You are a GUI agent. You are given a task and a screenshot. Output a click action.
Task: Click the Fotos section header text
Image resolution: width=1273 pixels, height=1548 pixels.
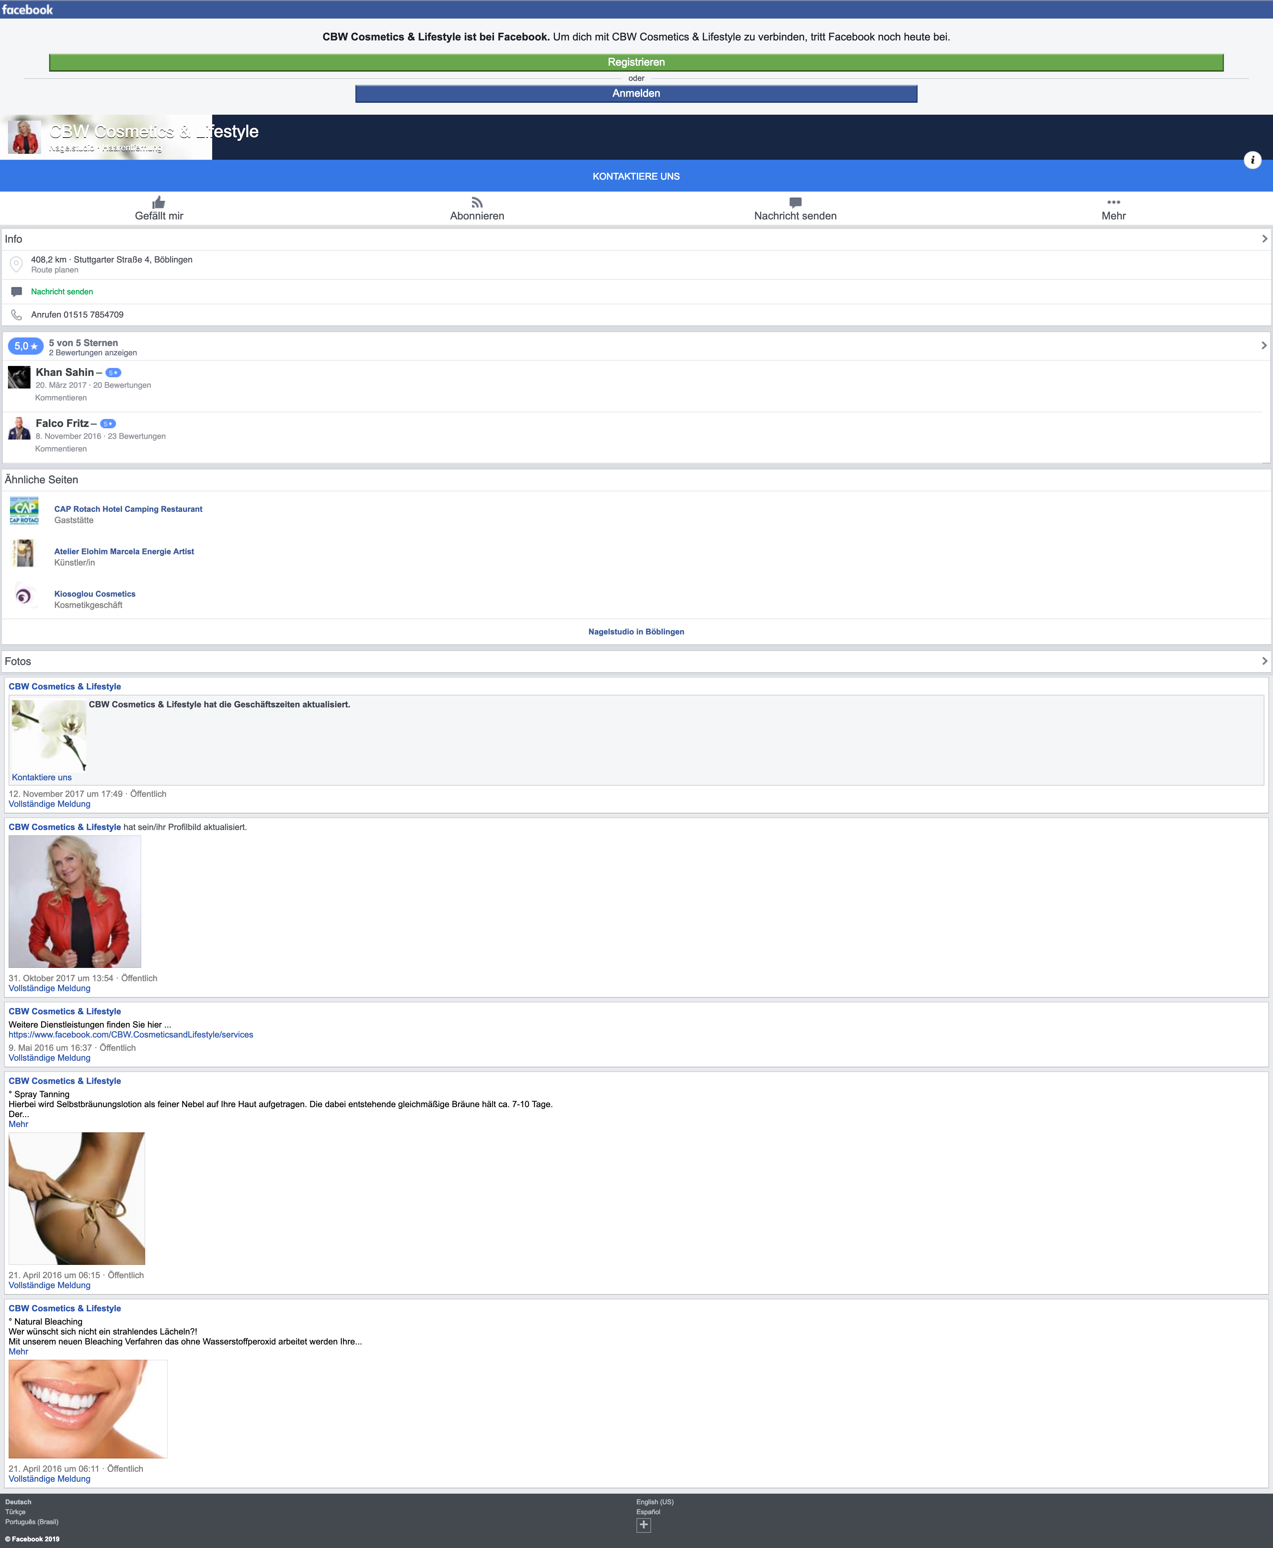click(18, 661)
